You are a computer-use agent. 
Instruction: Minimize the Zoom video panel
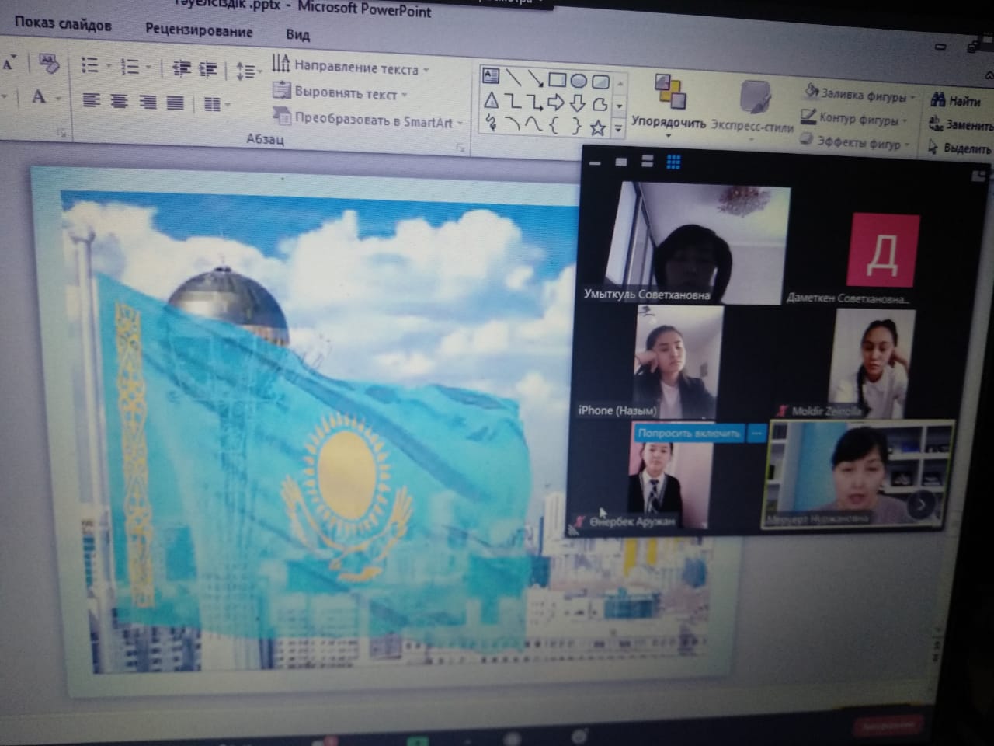[596, 163]
